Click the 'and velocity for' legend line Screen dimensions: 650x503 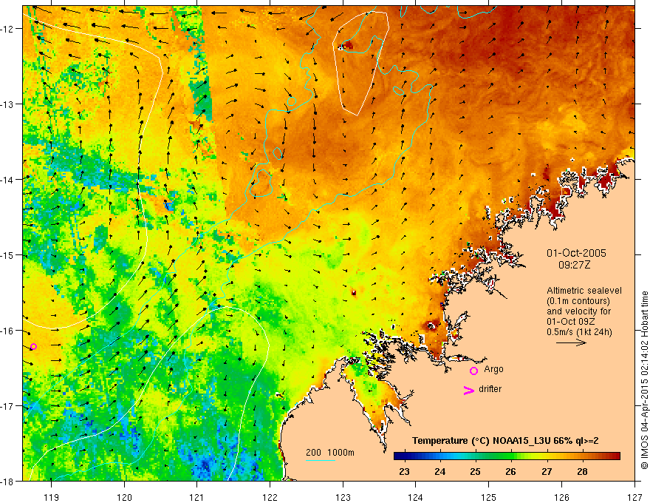point(578,311)
